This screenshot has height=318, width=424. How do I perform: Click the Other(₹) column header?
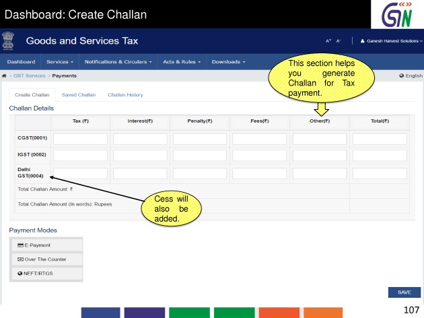coord(320,121)
